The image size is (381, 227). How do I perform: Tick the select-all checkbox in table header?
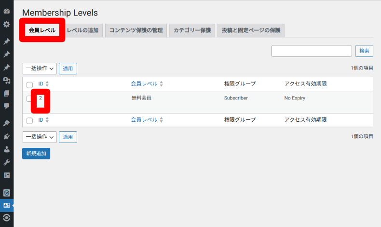point(29,85)
